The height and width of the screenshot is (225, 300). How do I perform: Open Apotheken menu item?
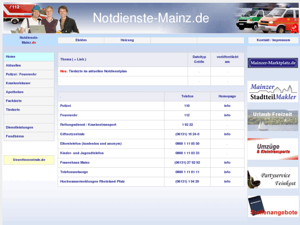[x=29, y=92]
